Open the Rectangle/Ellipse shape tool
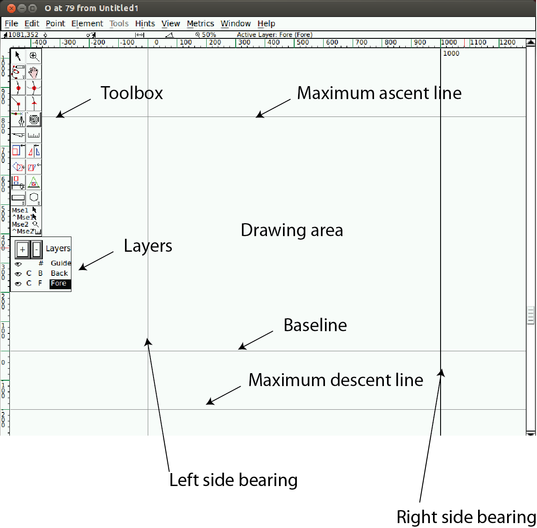The height and width of the screenshot is (528, 537). (18, 198)
